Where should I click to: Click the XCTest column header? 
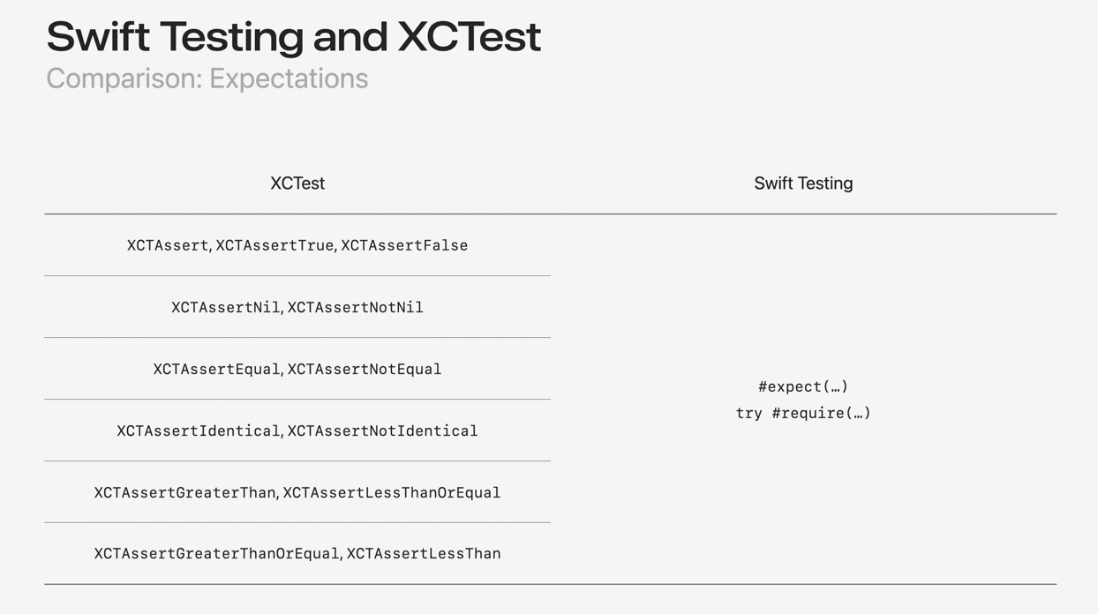pyautogui.click(x=297, y=183)
